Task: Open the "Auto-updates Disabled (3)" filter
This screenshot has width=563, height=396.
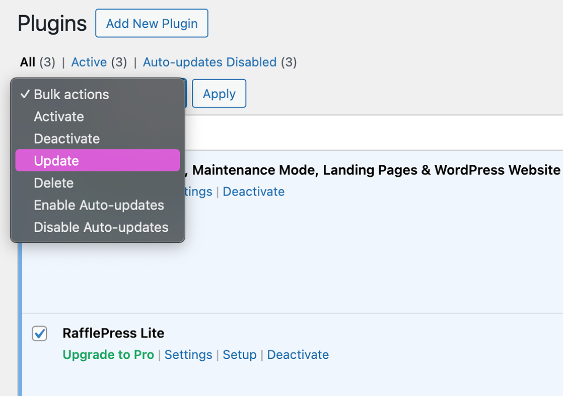Action: click(x=209, y=62)
